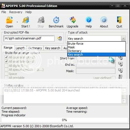The image size is (130, 130).
Task: Close the APDFPR window
Action: 125,6
